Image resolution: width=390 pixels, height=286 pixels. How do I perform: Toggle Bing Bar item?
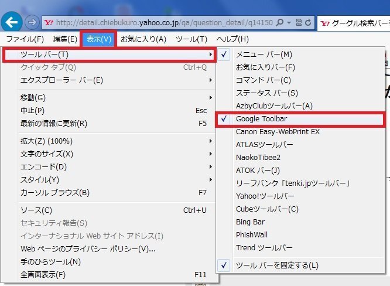pos(300,222)
